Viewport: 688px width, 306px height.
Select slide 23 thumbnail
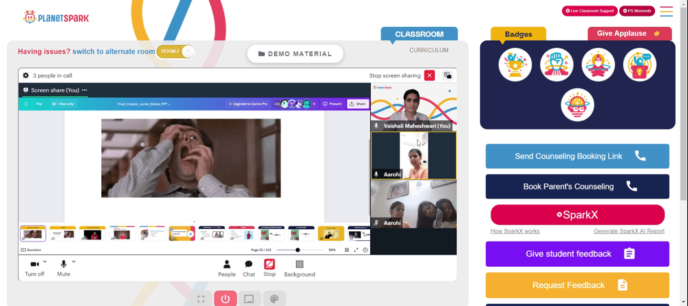click(x=63, y=234)
